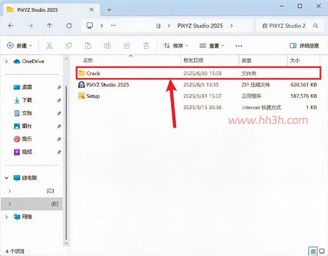The height and width of the screenshot is (256, 328).
Task: Click the pin icon beside 图片
Action: pos(59,126)
